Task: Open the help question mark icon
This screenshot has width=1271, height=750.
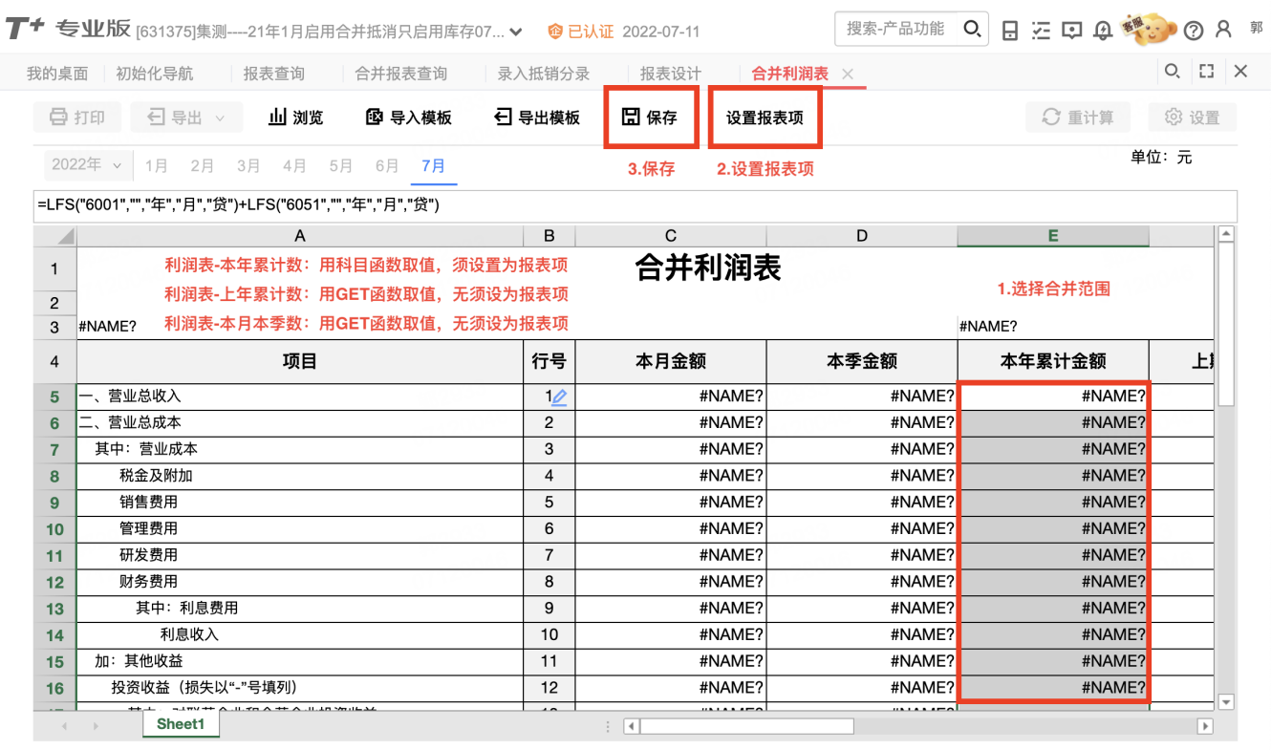Action: (1193, 31)
